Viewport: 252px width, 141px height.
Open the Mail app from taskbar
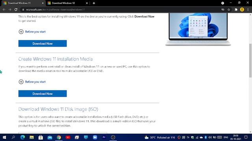[50, 137]
